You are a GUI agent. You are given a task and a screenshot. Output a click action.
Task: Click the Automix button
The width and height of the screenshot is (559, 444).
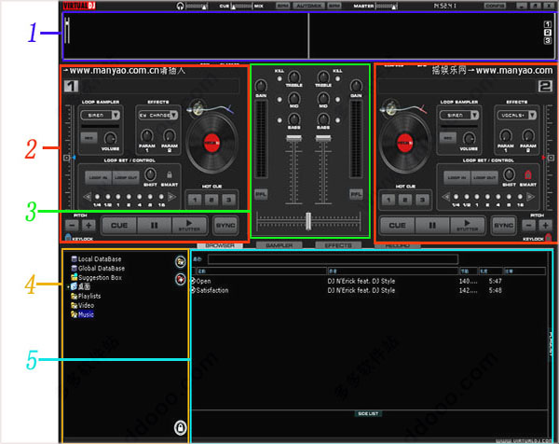(308, 6)
